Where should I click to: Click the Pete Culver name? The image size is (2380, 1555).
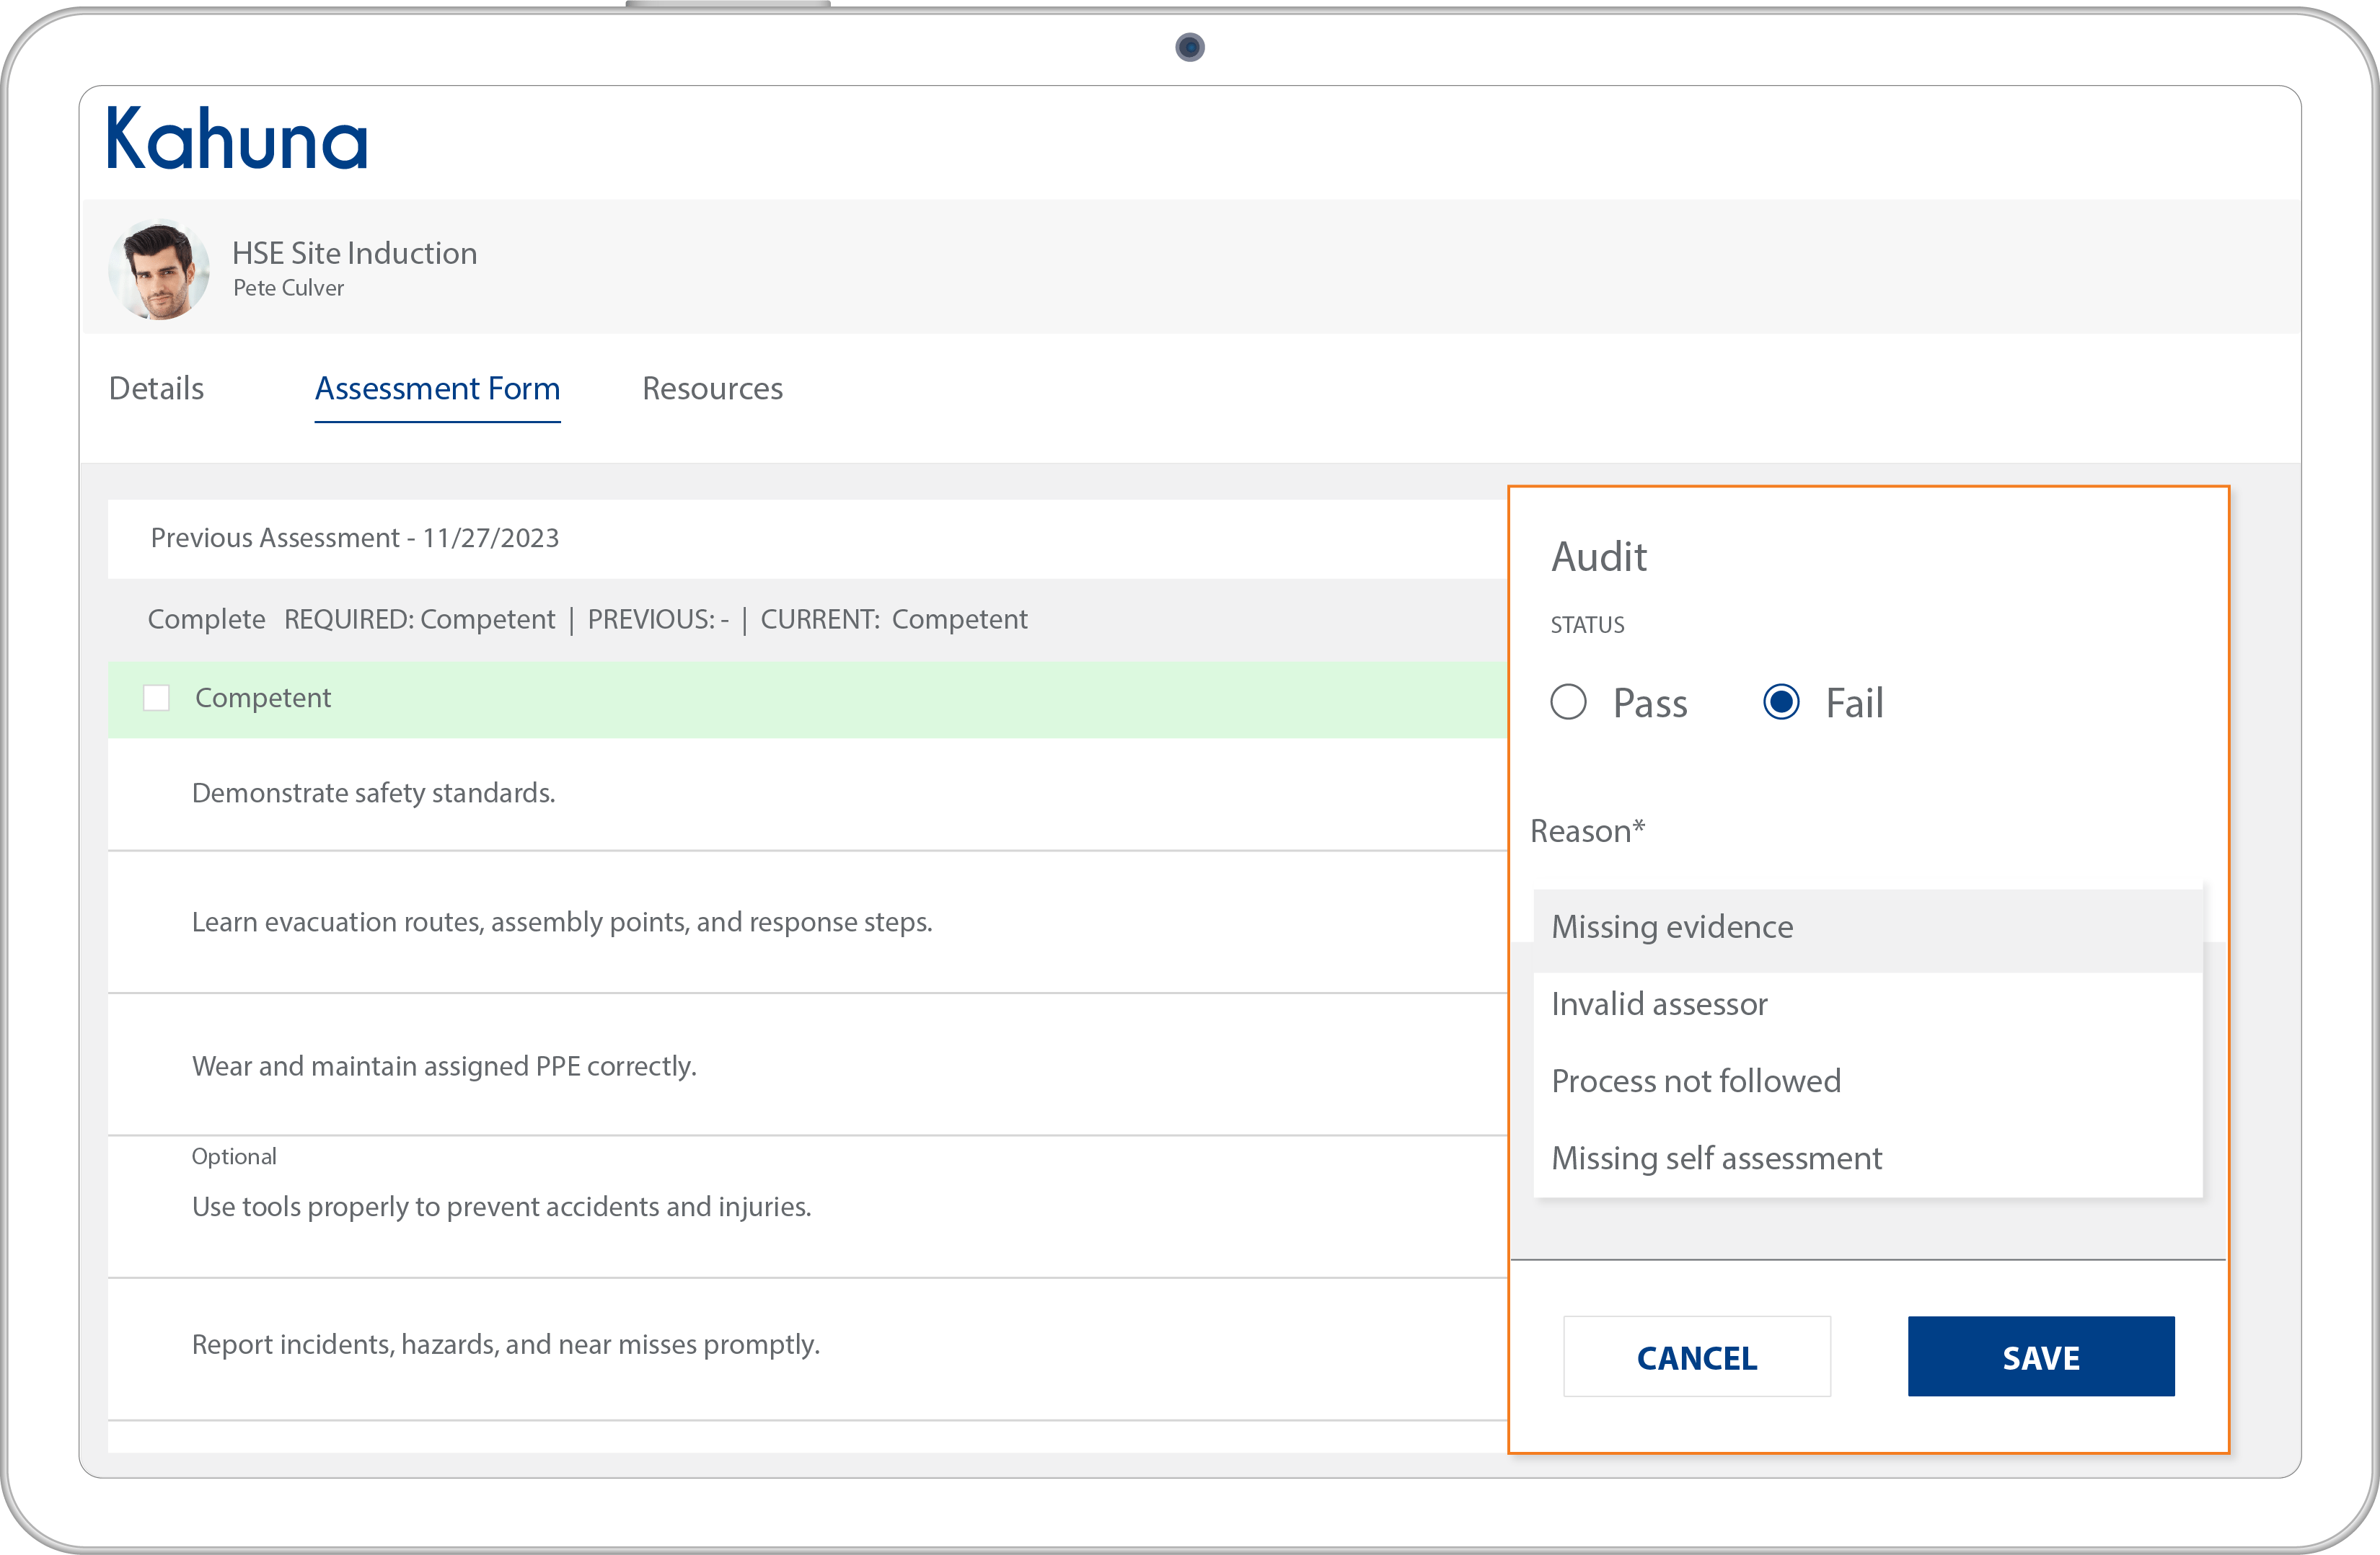coord(288,288)
